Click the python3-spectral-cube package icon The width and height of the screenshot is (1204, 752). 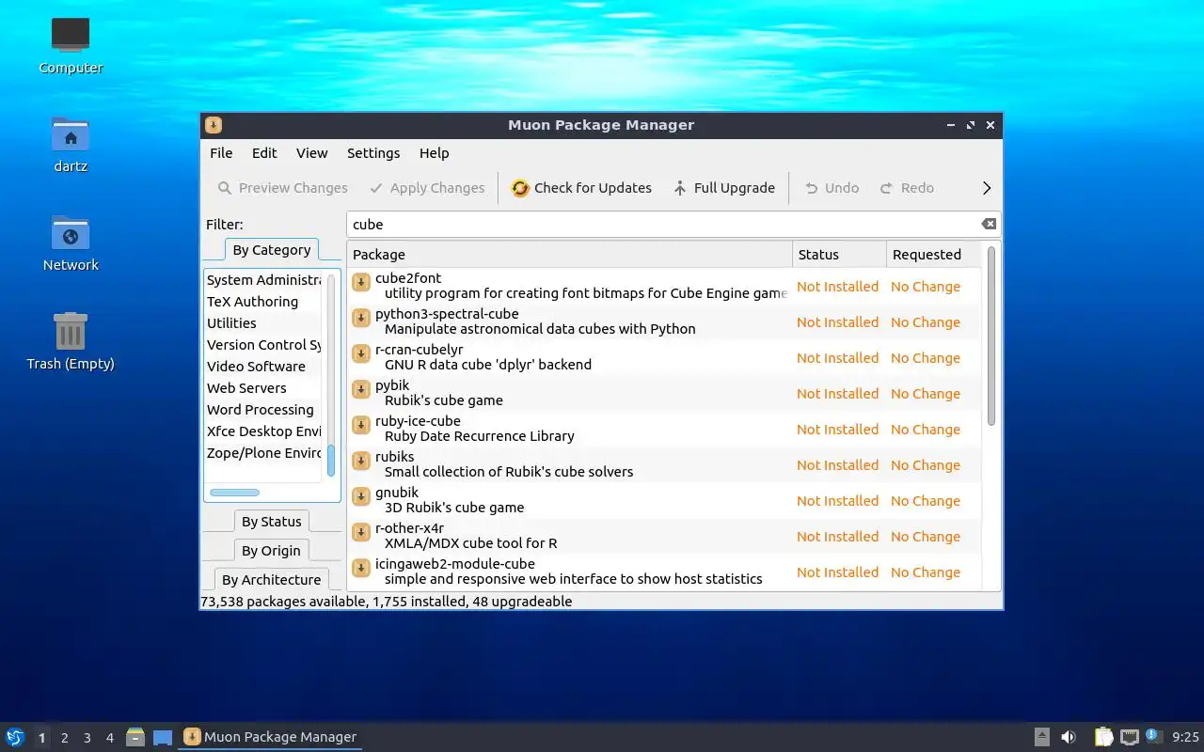click(360, 319)
